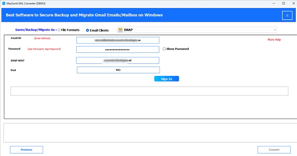
Task: Close the MacSonik EML Converter window
Action: [x=293, y=3]
